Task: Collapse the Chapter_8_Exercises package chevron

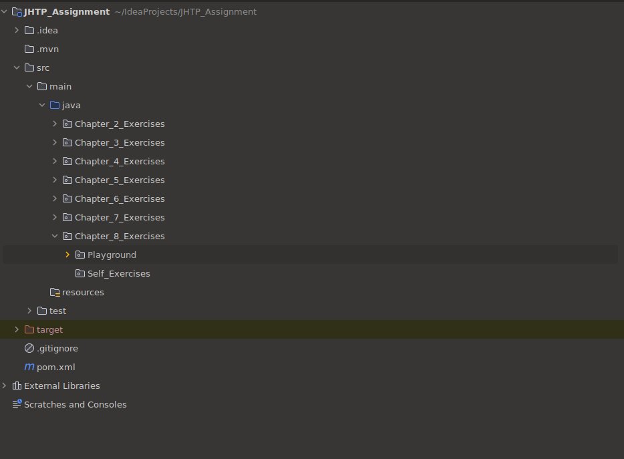Action: click(x=55, y=236)
